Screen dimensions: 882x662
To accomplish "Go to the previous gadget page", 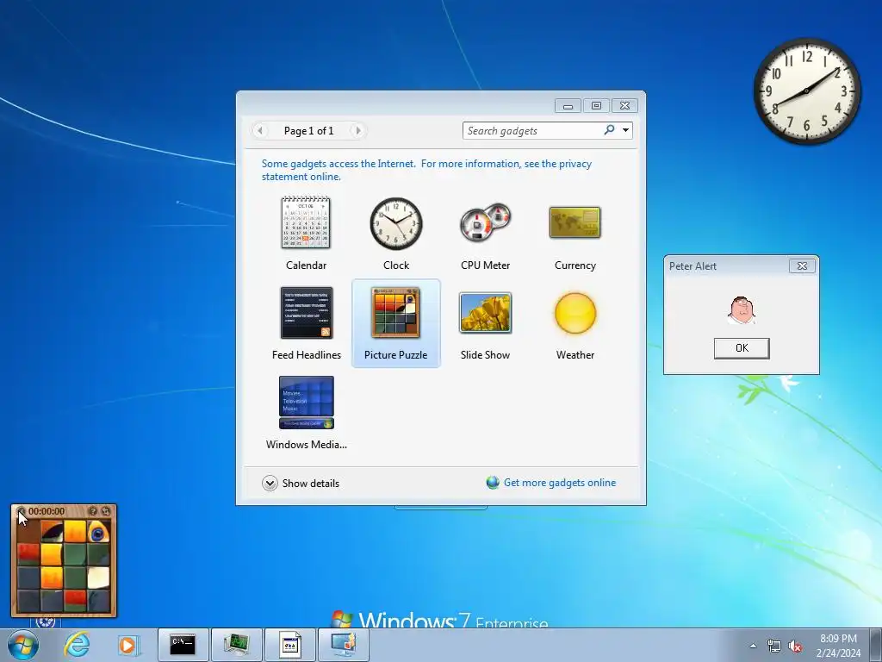I will 260,131.
